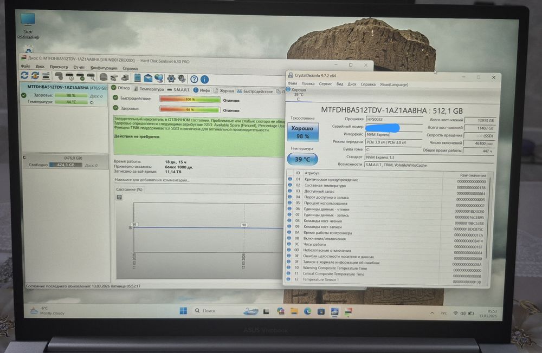The height and width of the screenshot is (353, 542).
Task: Switch to the 'Обзор' tab
Action: tap(121, 88)
